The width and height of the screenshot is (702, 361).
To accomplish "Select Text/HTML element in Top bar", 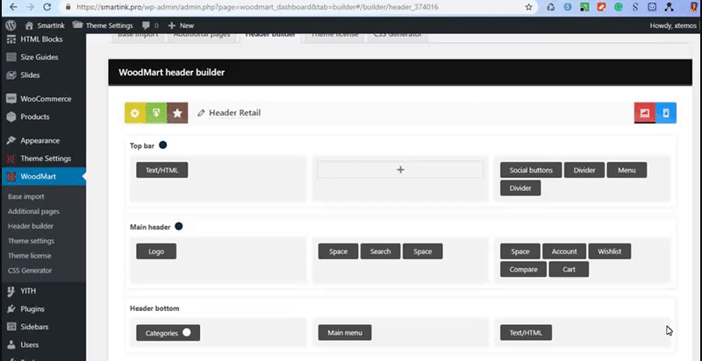I will [162, 170].
